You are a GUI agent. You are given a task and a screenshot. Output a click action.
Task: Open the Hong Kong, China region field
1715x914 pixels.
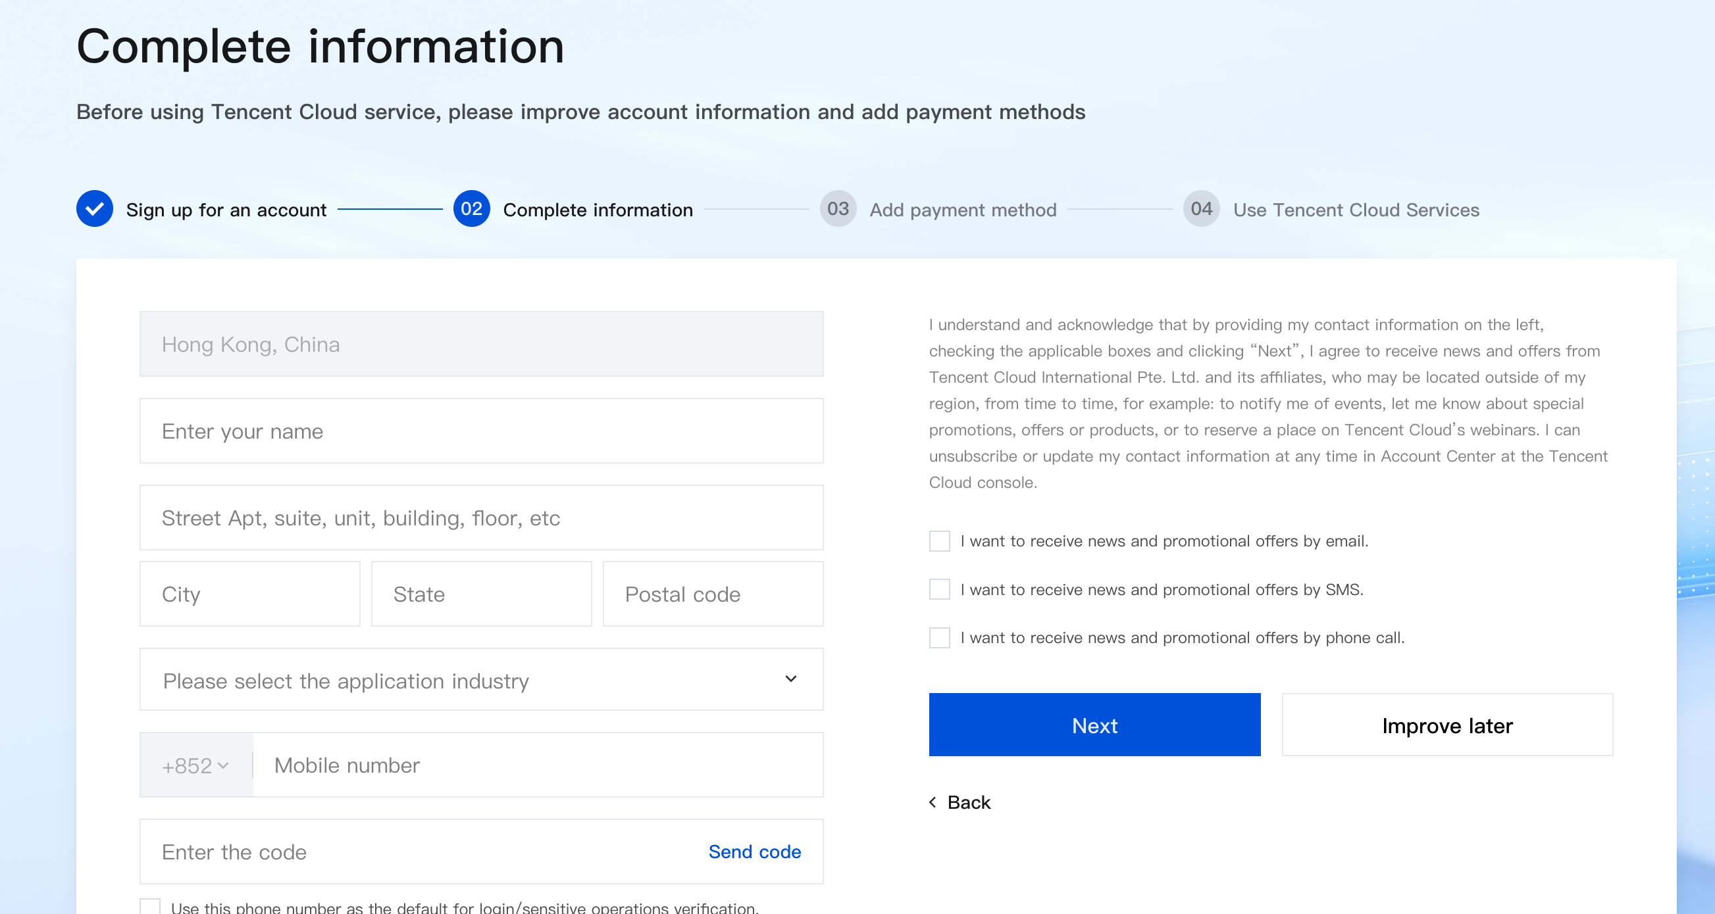481,344
